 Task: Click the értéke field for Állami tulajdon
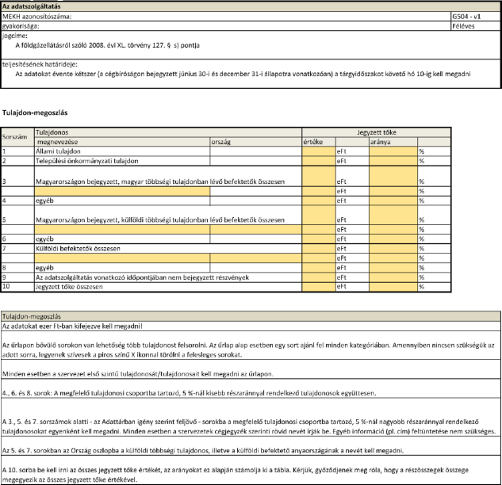(x=319, y=151)
